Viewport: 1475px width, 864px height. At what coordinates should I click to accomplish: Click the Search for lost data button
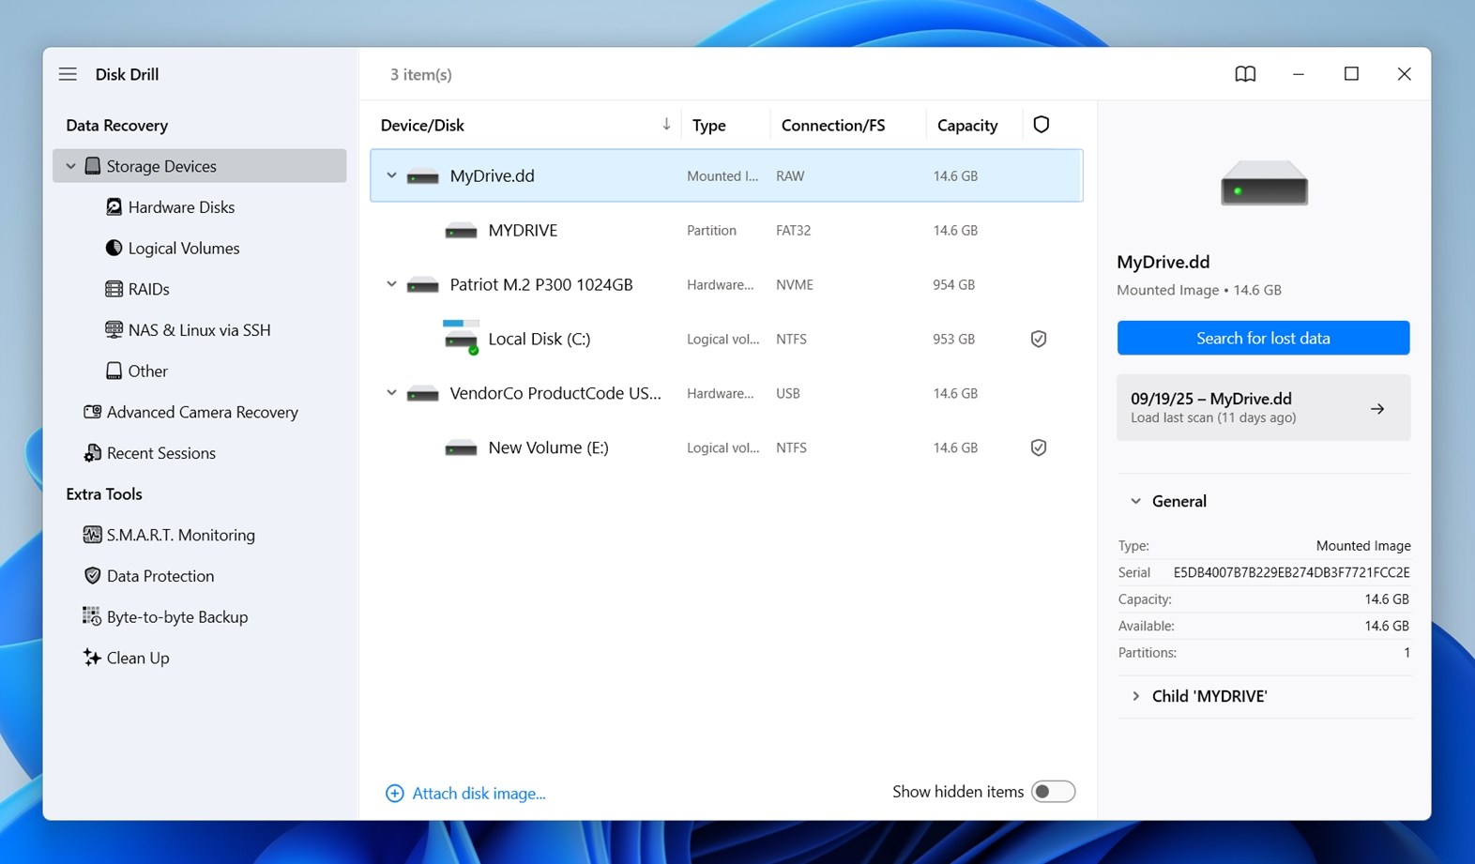click(1262, 338)
